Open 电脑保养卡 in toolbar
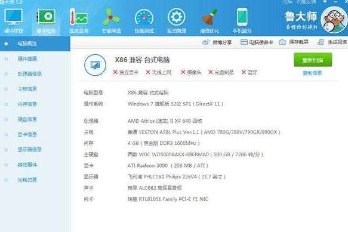 click(257, 42)
